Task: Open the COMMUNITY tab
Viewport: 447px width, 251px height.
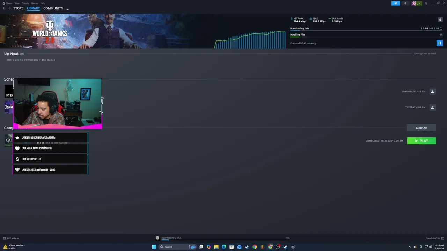Action: [53, 8]
